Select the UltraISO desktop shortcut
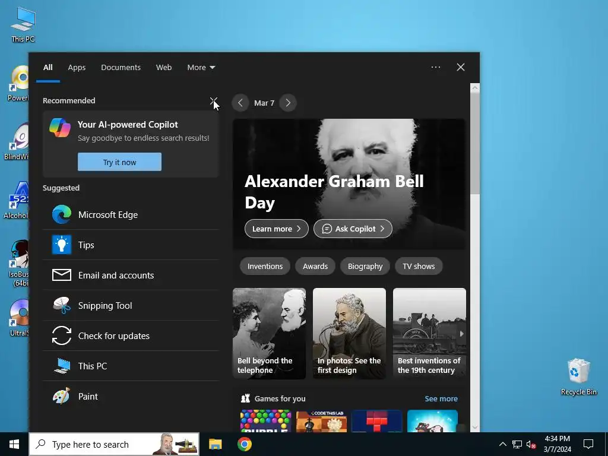Screen dimensions: 608x456 click(x=18, y=318)
